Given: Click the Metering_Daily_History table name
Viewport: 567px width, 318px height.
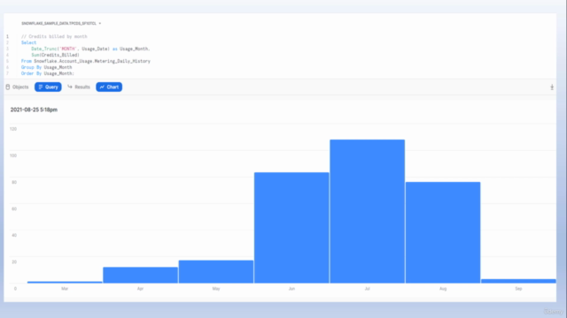Looking at the screenshot, I should (125, 61).
